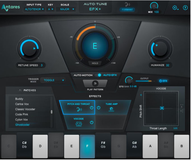Toggle Tube Amp power button
This screenshot has height=160, width=191.
point(98,108)
